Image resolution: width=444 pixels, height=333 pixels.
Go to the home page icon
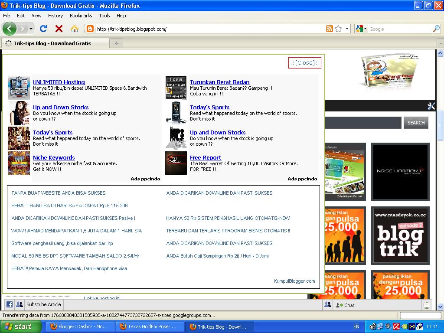coord(75,29)
